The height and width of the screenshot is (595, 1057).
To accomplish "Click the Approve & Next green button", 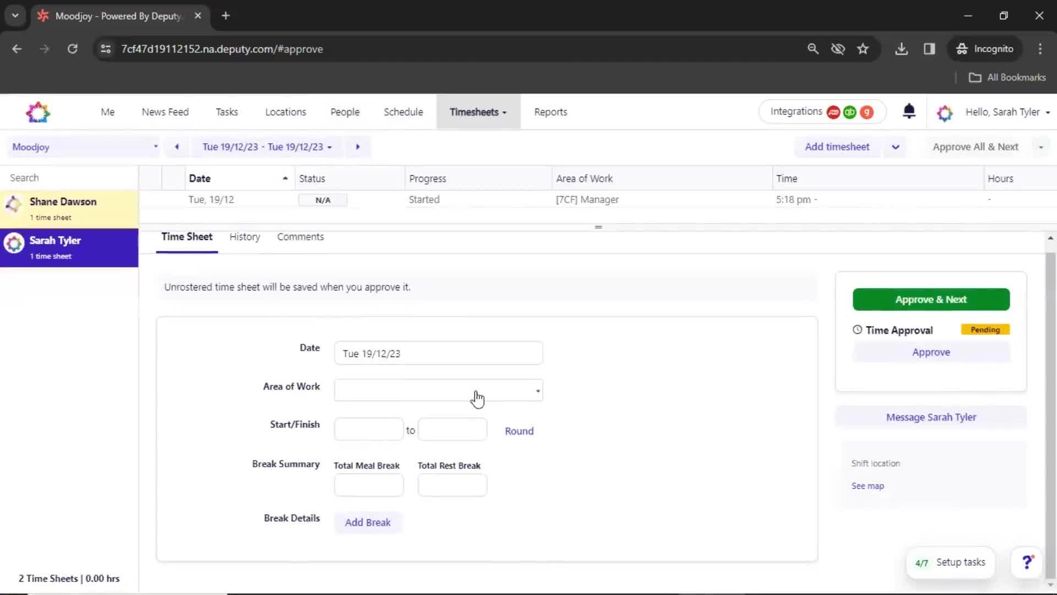I will (931, 299).
